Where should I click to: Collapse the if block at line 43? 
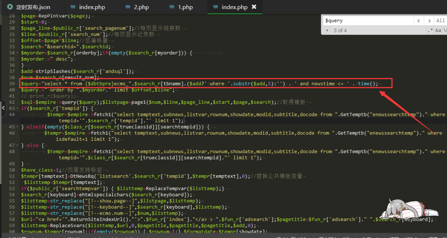click(18, 108)
